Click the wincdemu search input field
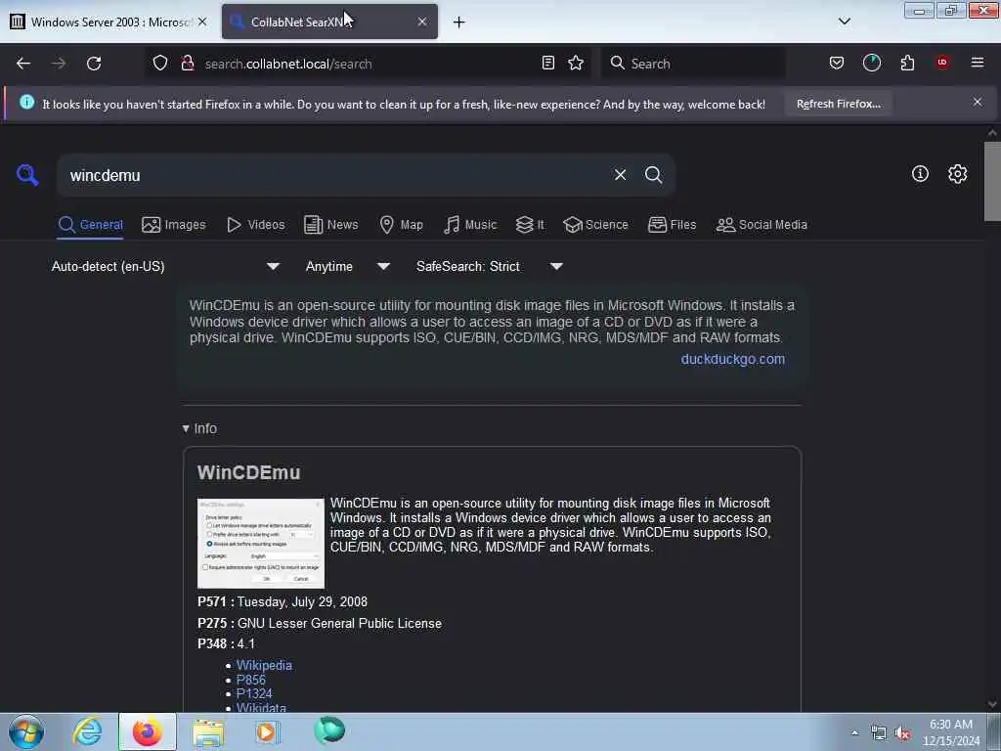This screenshot has height=751, width=1001. point(335,175)
